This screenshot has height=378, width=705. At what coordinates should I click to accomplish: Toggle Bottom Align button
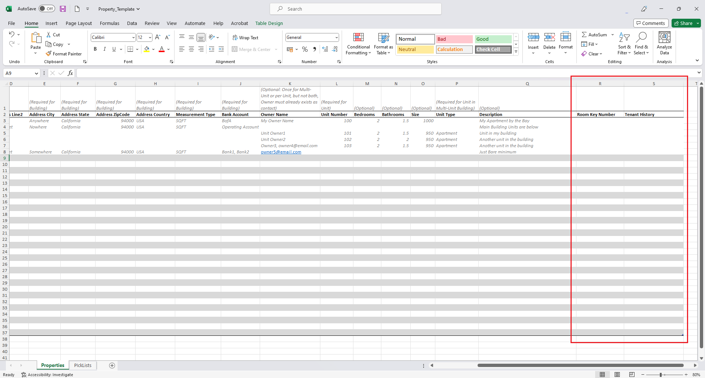201,37
